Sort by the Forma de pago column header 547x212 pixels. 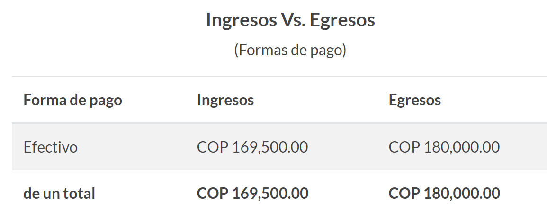[72, 101]
